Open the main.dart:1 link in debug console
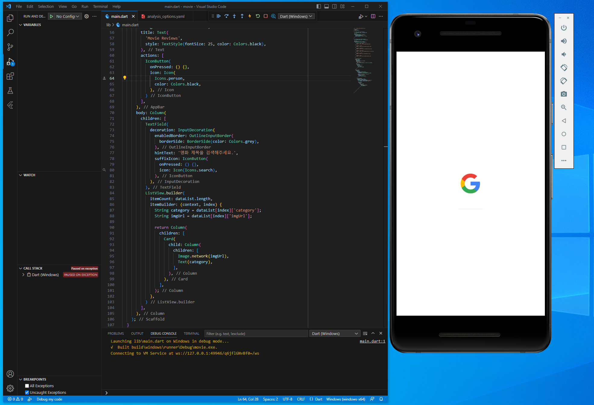 pyautogui.click(x=372, y=341)
